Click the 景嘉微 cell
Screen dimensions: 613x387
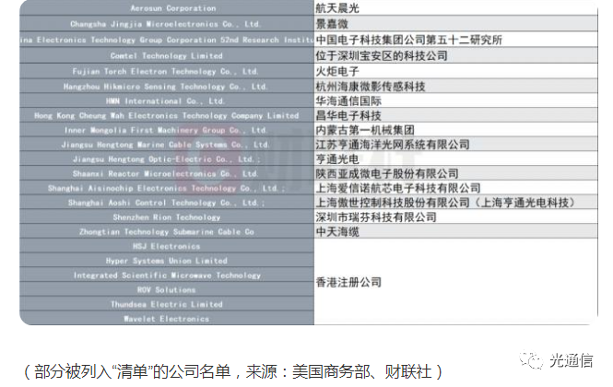456,24
